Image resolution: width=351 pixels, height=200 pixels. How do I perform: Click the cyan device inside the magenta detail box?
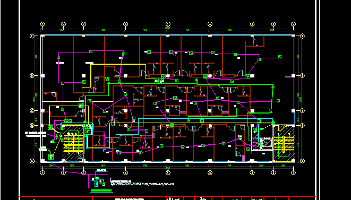[96, 184]
